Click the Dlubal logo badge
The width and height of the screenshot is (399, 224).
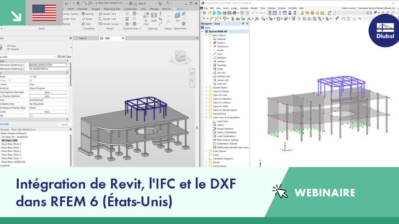click(x=385, y=31)
